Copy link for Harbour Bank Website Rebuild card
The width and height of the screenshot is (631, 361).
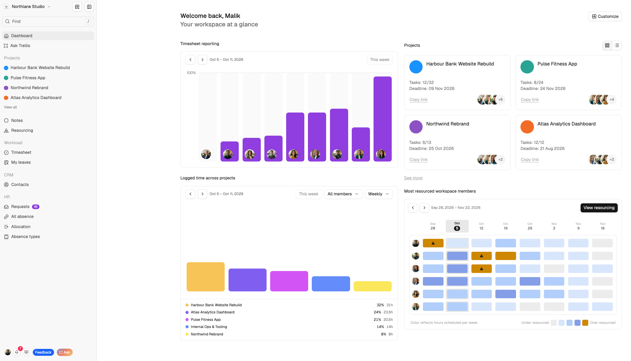click(418, 100)
